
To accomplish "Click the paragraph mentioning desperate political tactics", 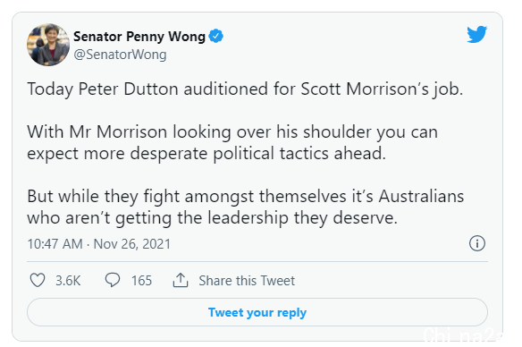I will click(232, 142).
